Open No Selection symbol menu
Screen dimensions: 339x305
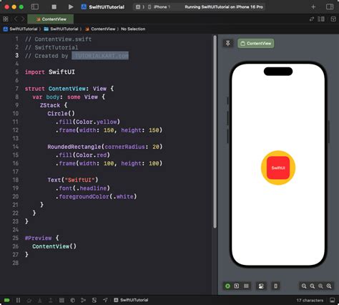[x=133, y=29]
